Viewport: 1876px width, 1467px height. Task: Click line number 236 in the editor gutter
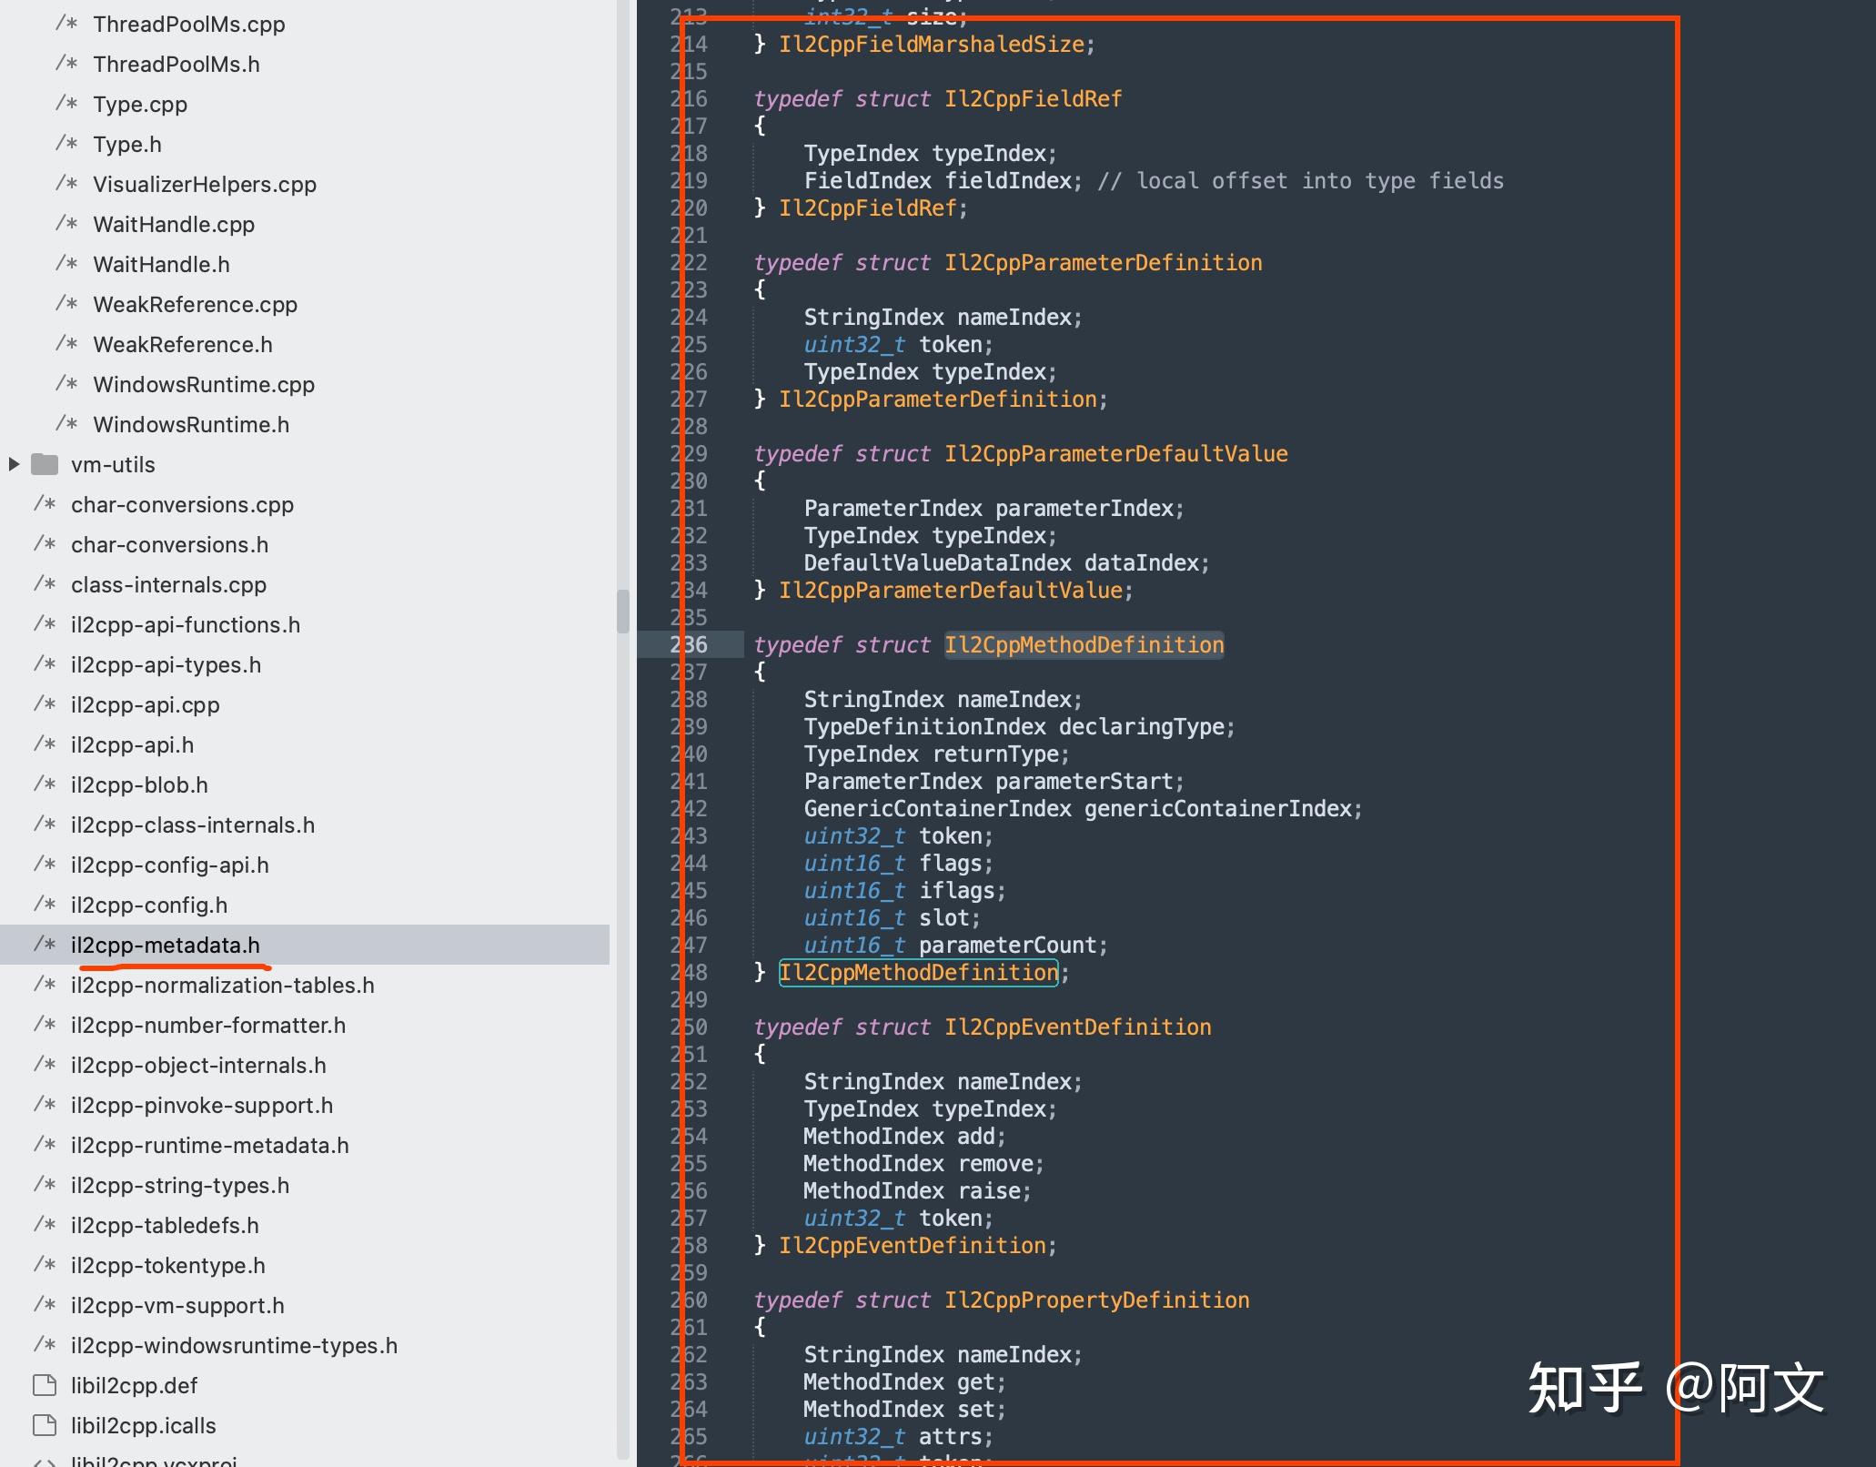[x=691, y=644]
